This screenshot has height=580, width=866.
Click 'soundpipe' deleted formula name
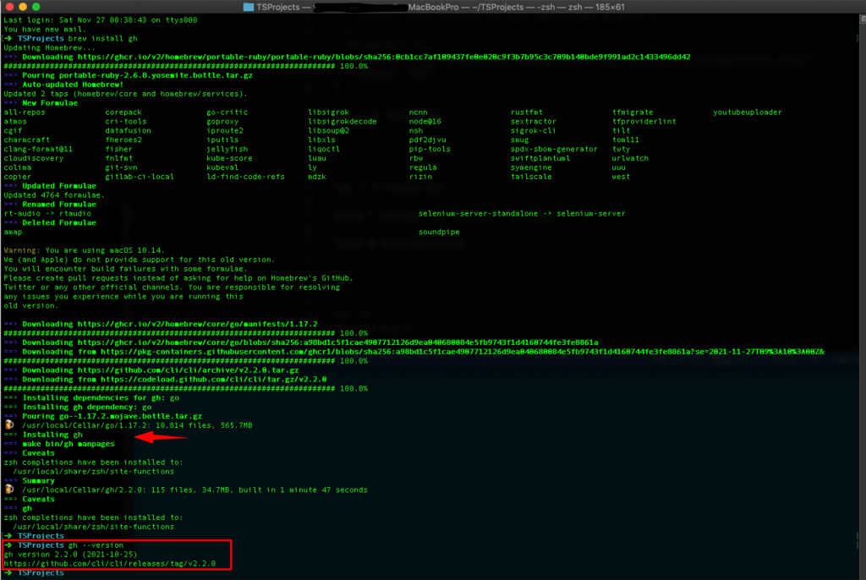(x=439, y=232)
